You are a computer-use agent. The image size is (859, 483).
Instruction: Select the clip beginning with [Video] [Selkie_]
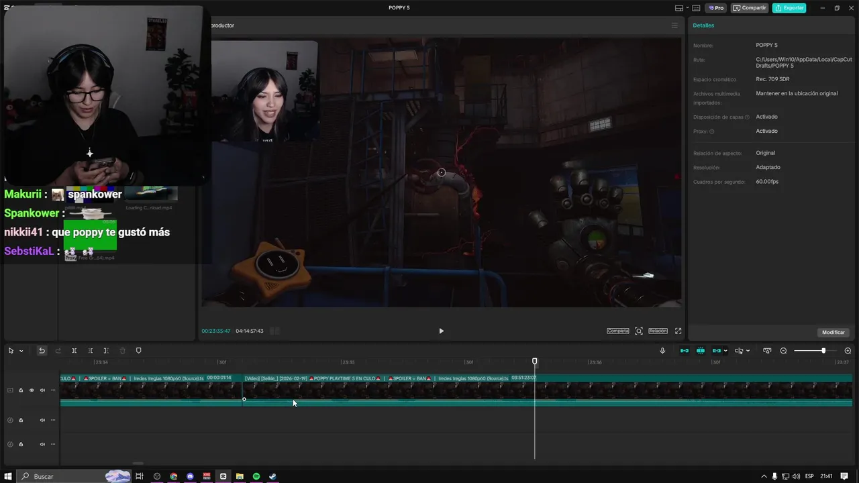tap(548, 390)
